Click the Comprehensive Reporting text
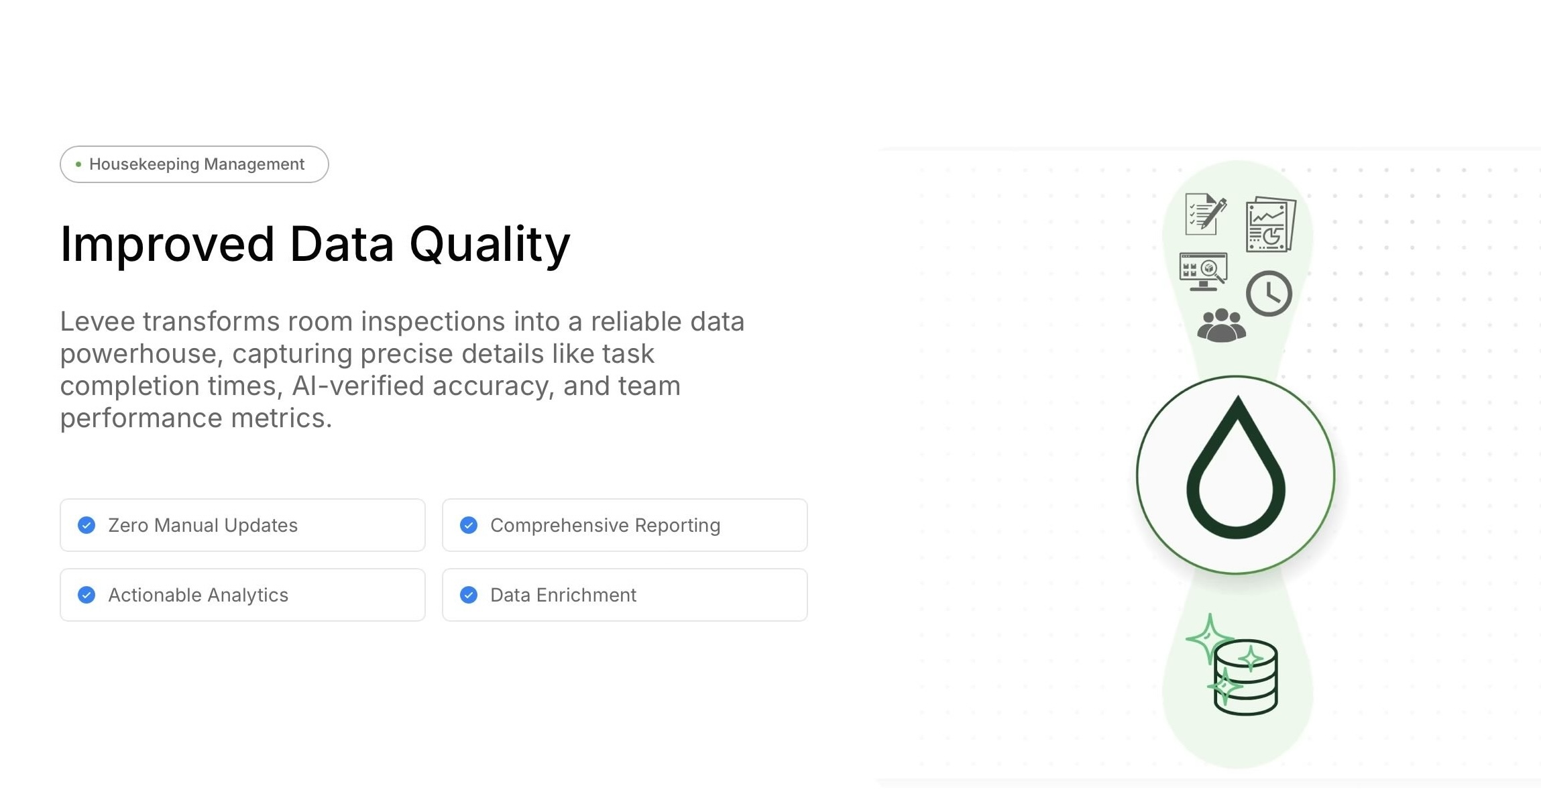 605,525
